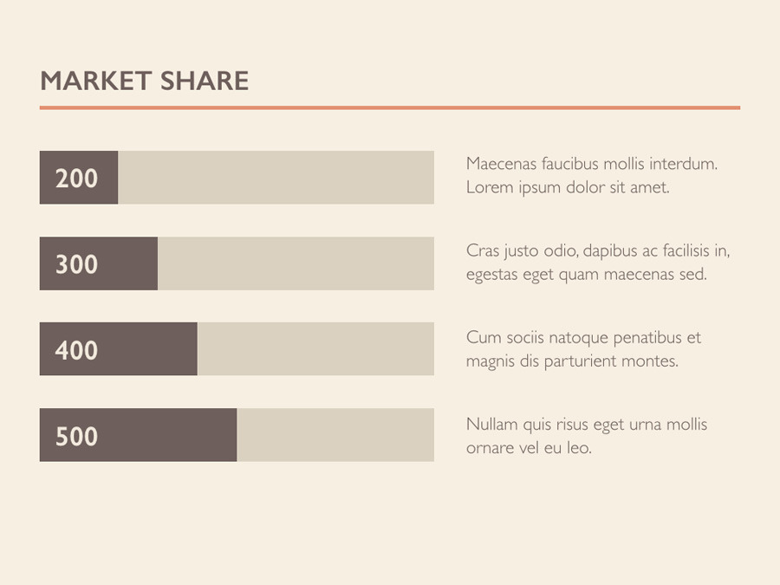The height and width of the screenshot is (585, 780).
Task: Select the "ornare vel eu leo." line
Action: click(529, 449)
